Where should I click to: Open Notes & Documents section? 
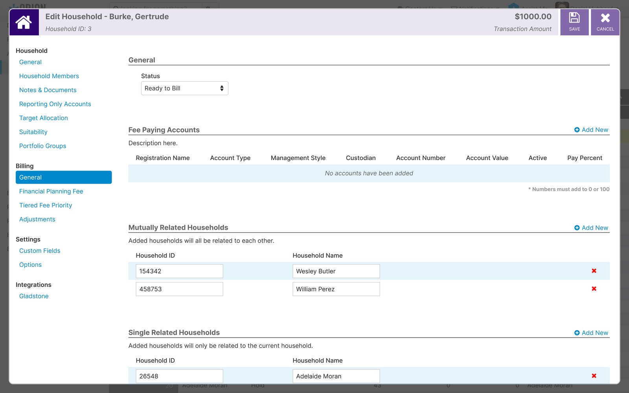click(x=48, y=90)
